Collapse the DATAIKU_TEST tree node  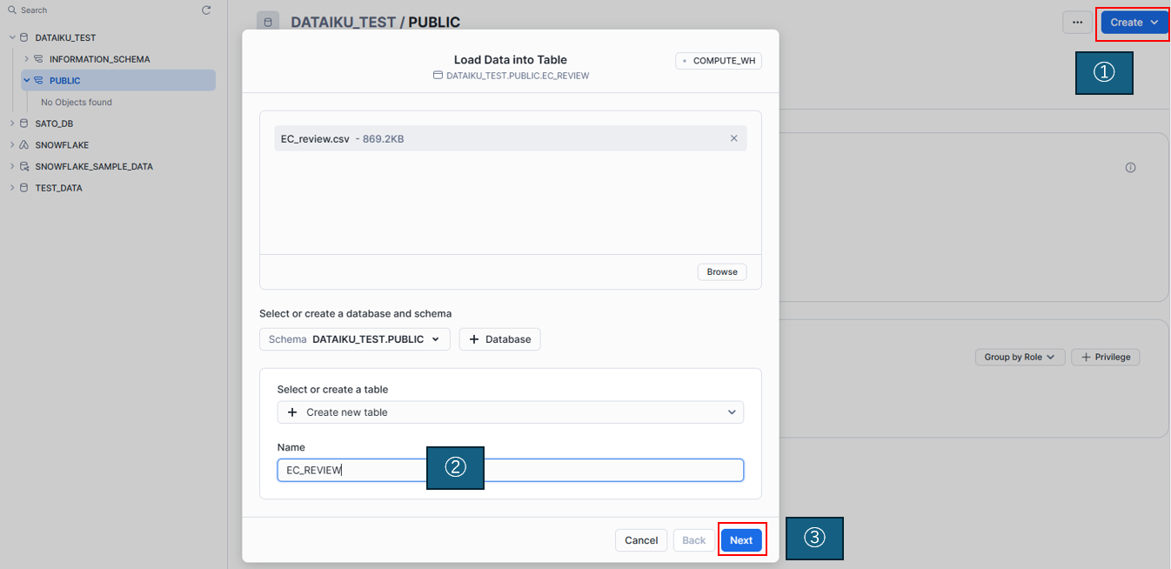coord(12,38)
